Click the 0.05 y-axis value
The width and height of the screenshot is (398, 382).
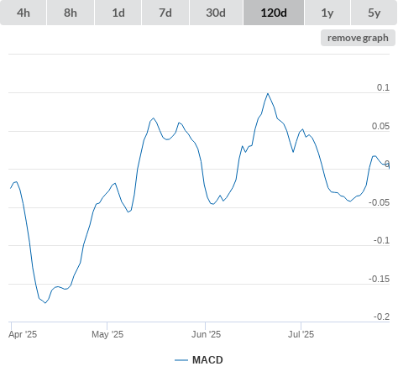380,126
